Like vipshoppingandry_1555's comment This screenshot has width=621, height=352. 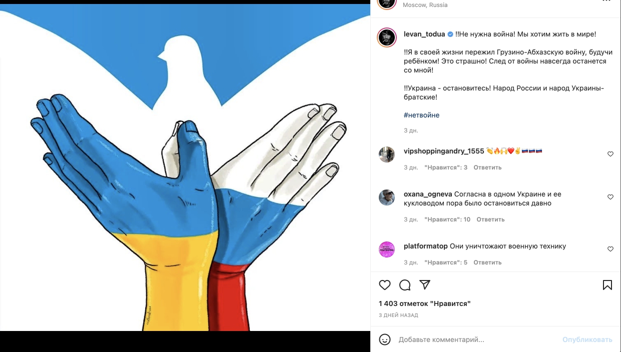tap(610, 154)
